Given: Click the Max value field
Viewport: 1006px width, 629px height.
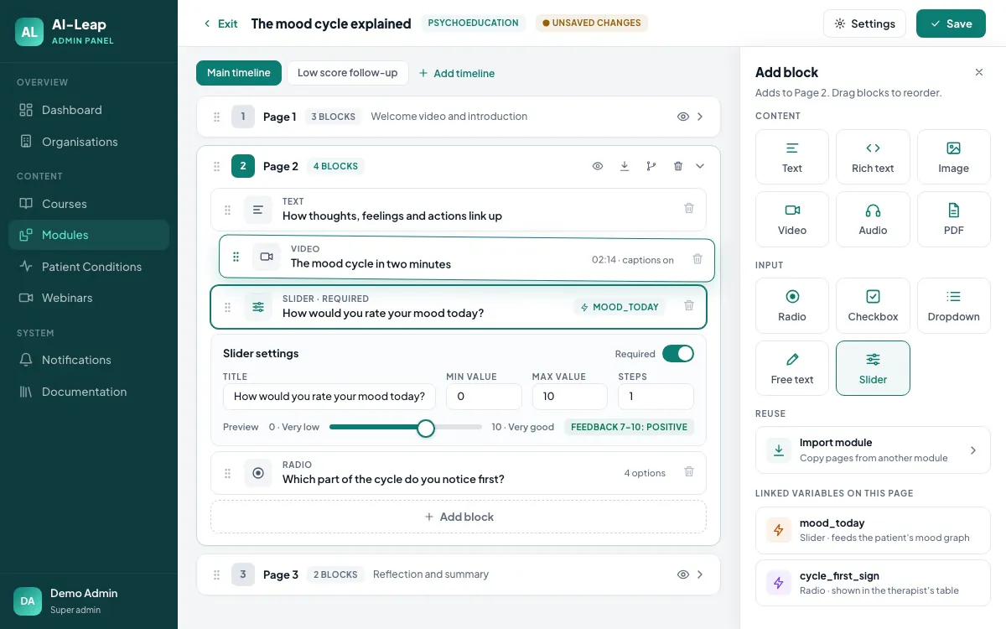Looking at the screenshot, I should pos(570,397).
